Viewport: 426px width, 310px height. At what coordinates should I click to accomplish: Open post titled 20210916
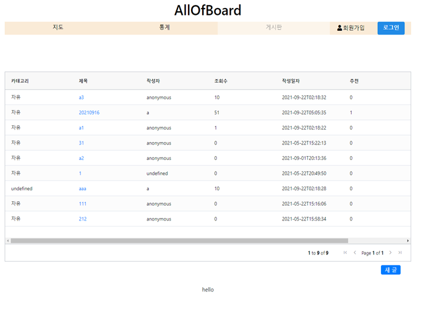pyautogui.click(x=89, y=112)
